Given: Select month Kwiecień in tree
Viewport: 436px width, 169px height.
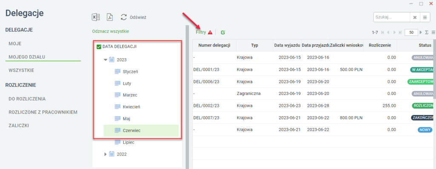Looking at the screenshot, I should [127, 106].
